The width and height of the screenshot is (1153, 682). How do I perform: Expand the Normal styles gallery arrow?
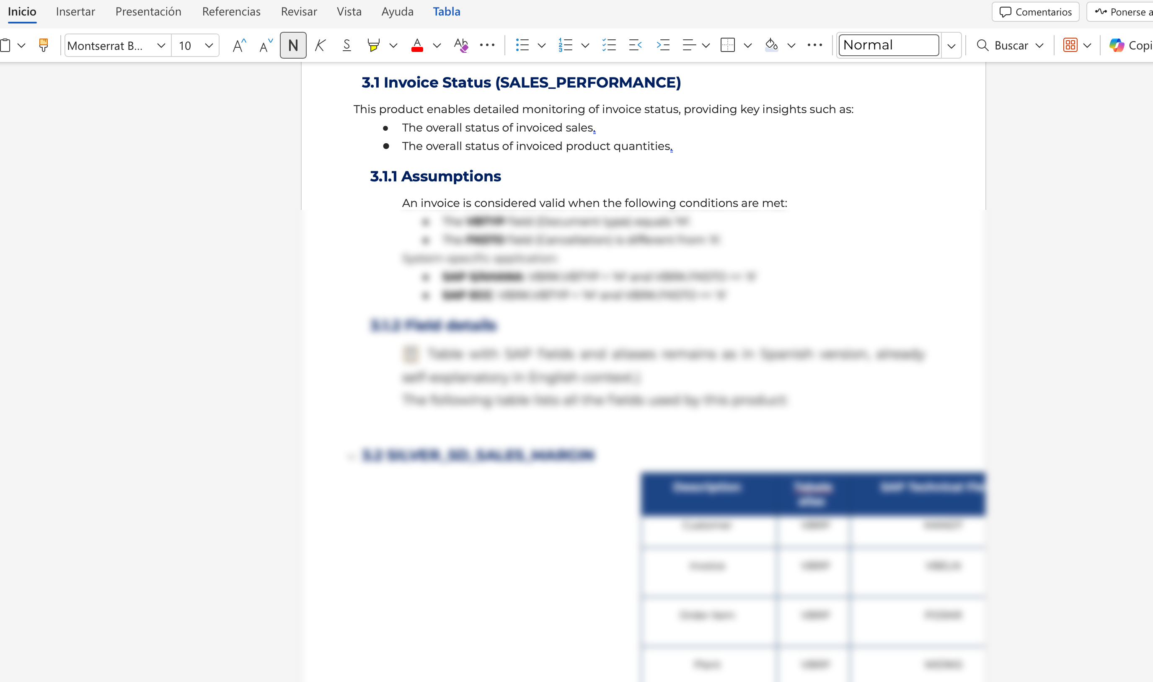(x=951, y=45)
